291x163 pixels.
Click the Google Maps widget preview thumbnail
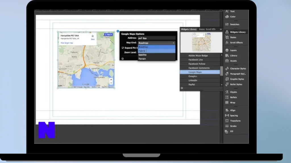pos(201,42)
